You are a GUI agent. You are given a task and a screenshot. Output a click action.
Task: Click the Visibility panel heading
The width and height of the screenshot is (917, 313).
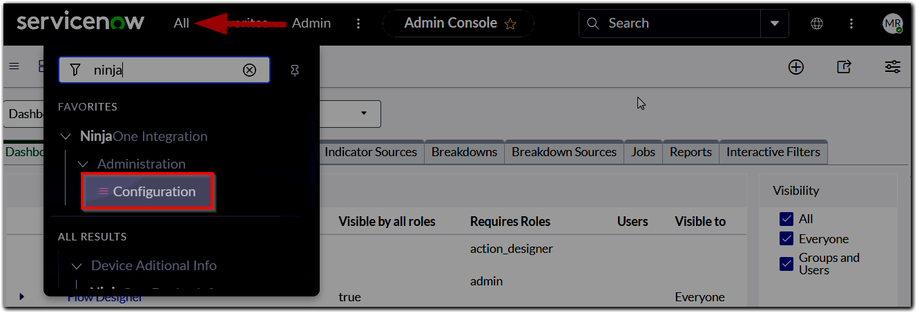click(x=795, y=191)
